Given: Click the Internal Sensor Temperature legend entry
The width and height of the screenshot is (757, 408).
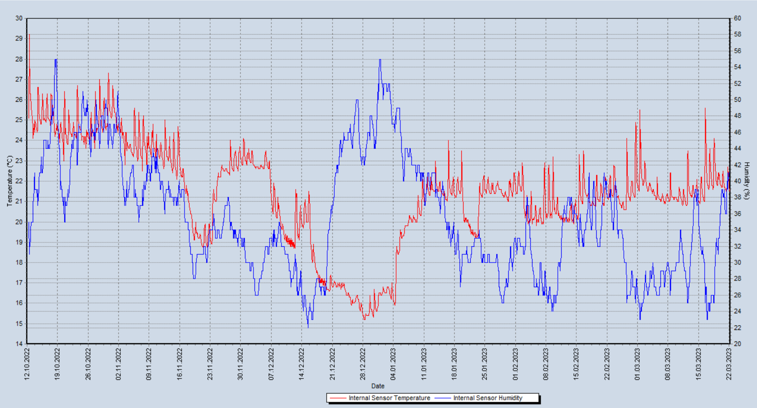Looking at the screenshot, I should 389,398.
